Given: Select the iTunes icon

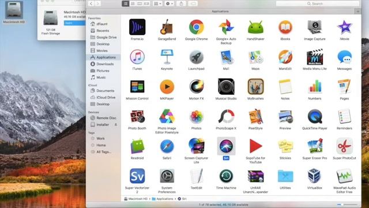Looking at the screenshot, I should pyautogui.click(x=137, y=57).
